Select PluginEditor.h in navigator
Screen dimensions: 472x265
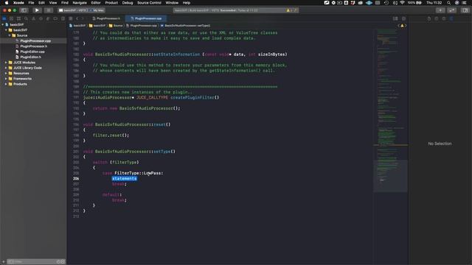pyautogui.click(x=30, y=57)
